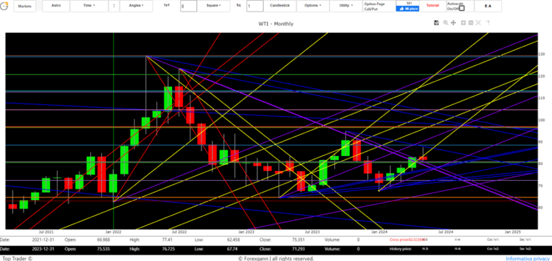Image resolution: width=552 pixels, height=261 pixels.
Task: Click the faint icon after the autoscale icon
Action: (488, 23)
